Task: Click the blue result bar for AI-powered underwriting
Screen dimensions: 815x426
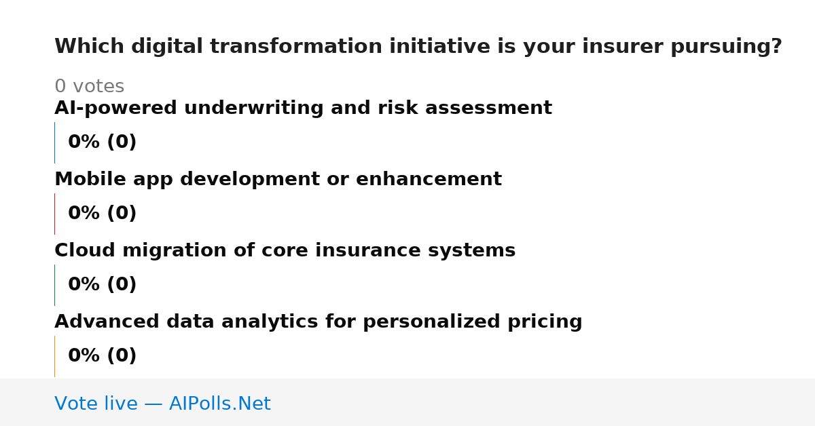Action: [x=54, y=142]
